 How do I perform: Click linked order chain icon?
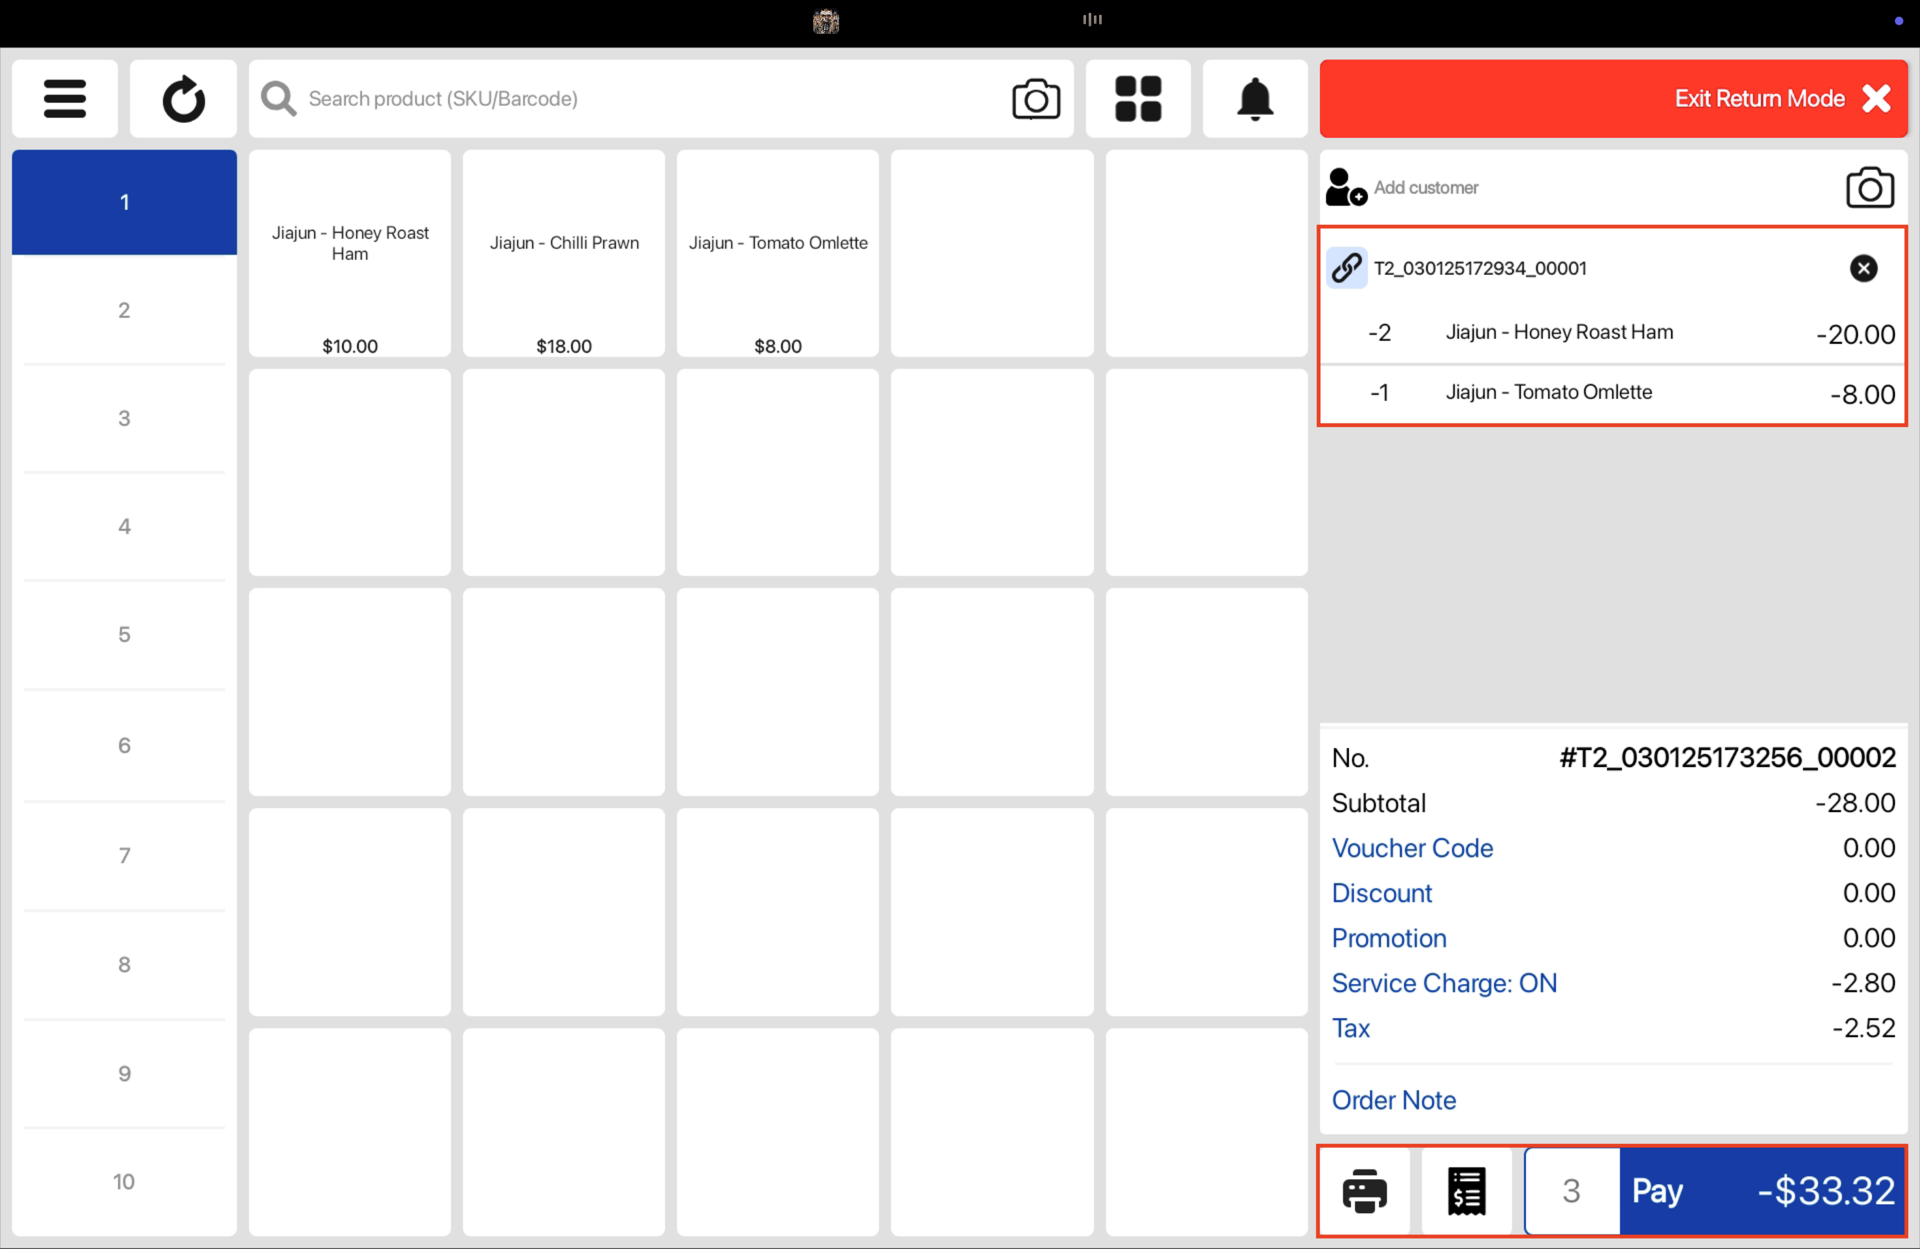(1347, 268)
